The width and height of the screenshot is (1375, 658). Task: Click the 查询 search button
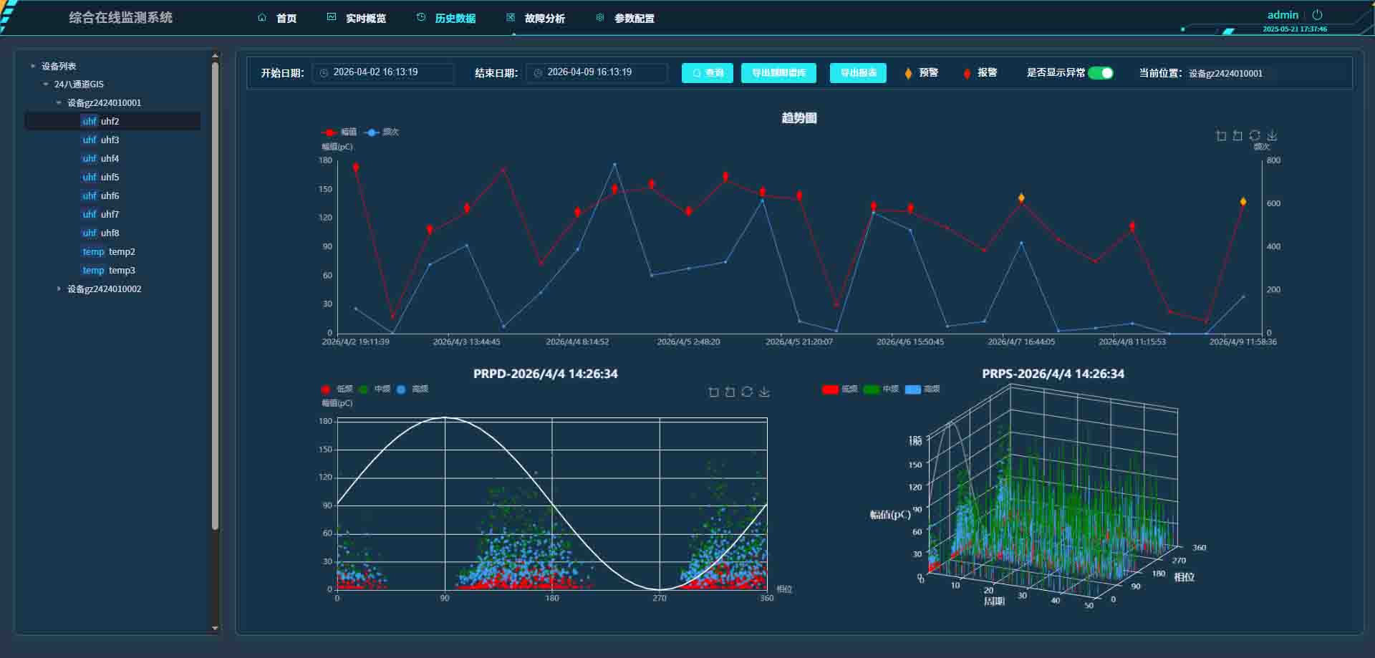(x=708, y=73)
